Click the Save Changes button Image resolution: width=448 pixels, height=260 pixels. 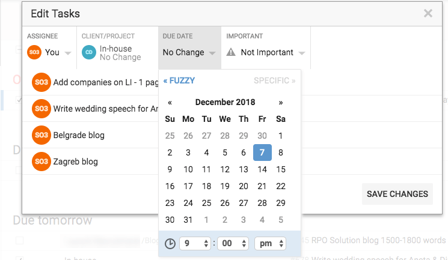[x=397, y=194]
